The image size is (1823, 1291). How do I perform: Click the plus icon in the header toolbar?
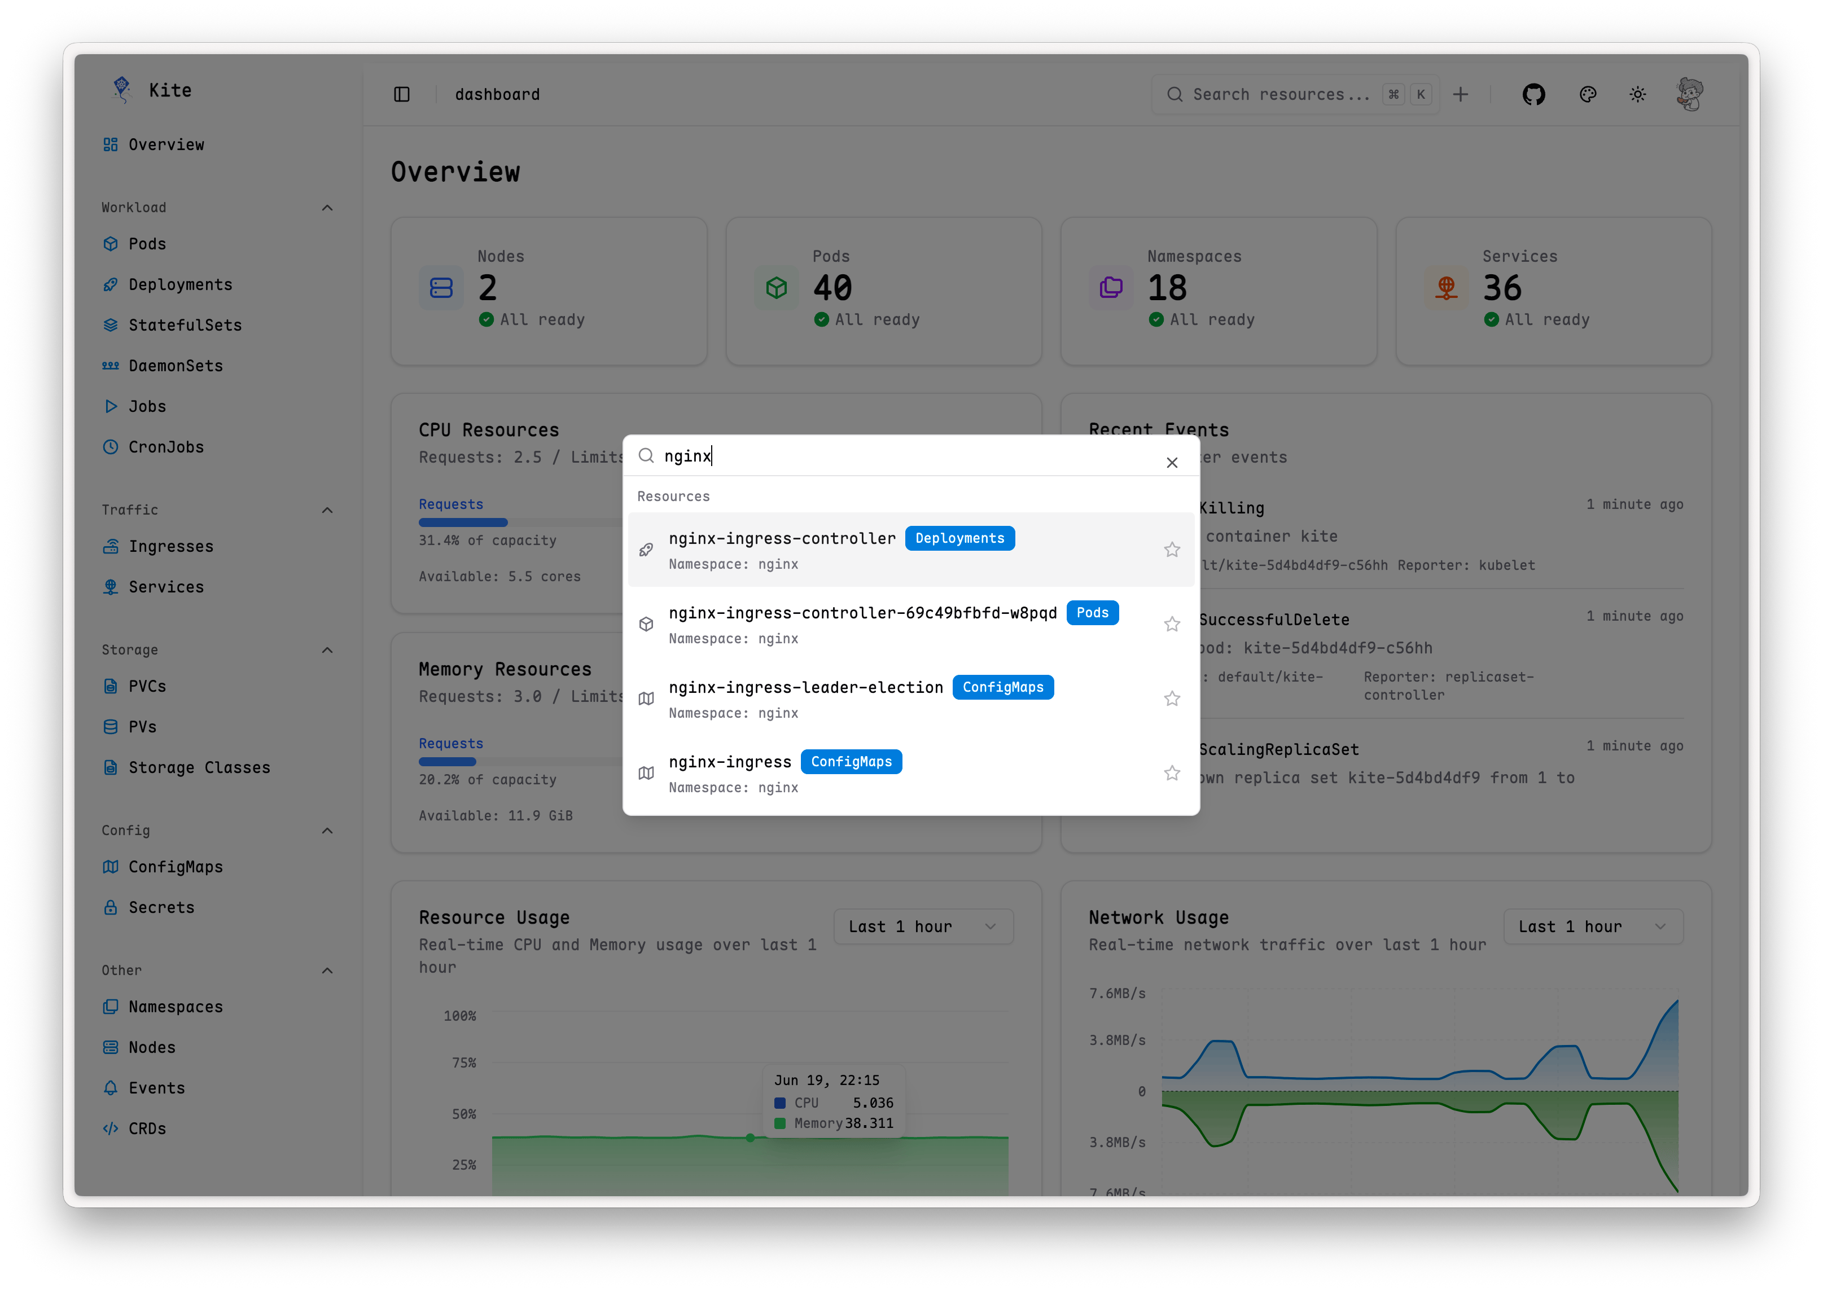tap(1461, 94)
